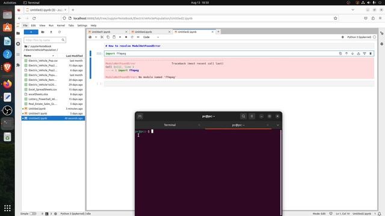
Task: Open the View menu
Action: pos(42,25)
